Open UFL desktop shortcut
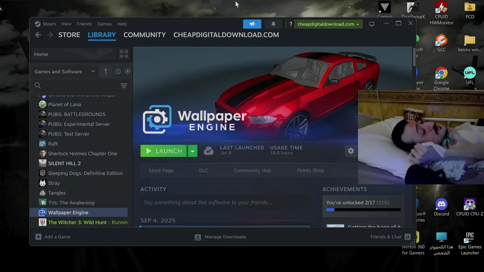 coord(470,76)
